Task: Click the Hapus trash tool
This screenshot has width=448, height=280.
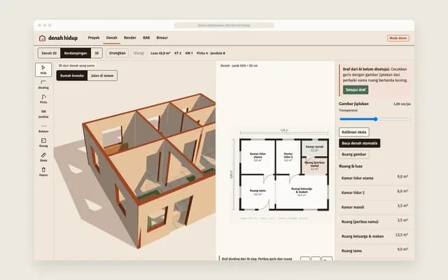Action: [43, 172]
